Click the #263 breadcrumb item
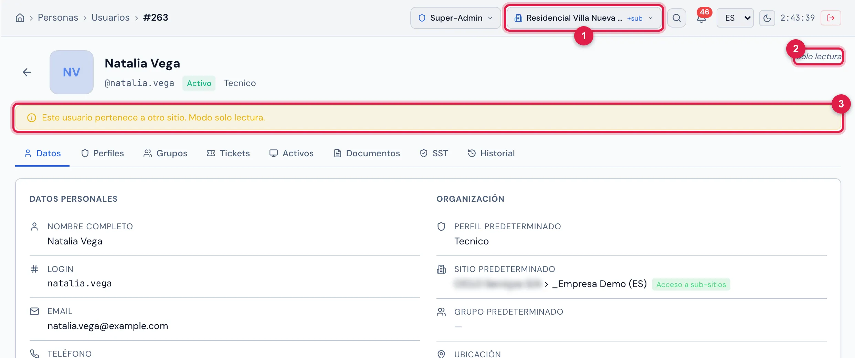This screenshot has width=855, height=358. [x=156, y=18]
